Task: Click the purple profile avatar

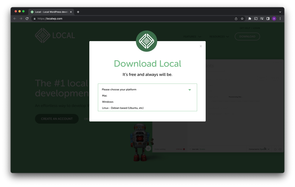Action: pyautogui.click(x=274, y=19)
